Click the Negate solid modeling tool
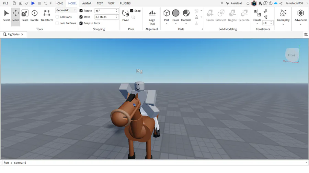 coord(232,16)
